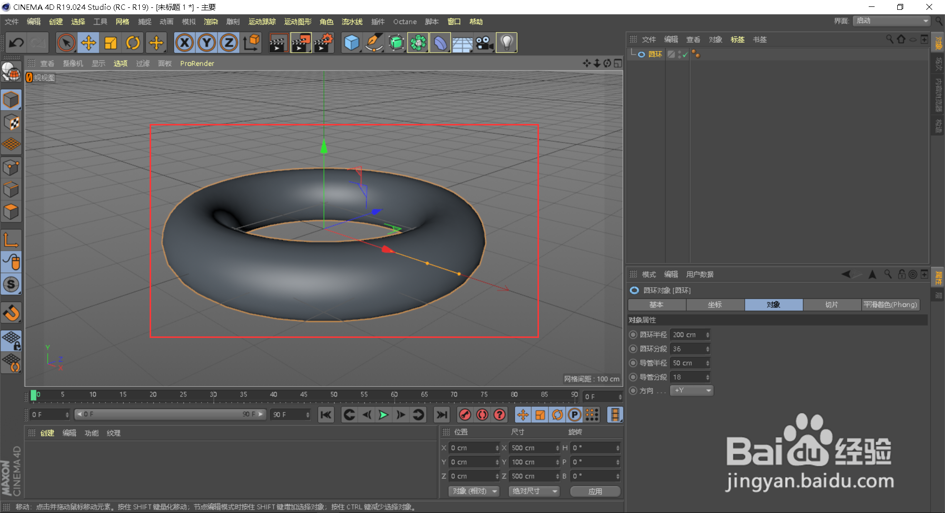Screen dimensions: 945x513
Task: Add a Light object
Action: (507, 43)
